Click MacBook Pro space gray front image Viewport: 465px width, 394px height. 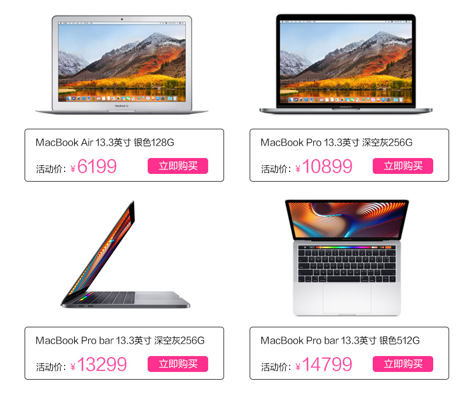[x=346, y=64]
